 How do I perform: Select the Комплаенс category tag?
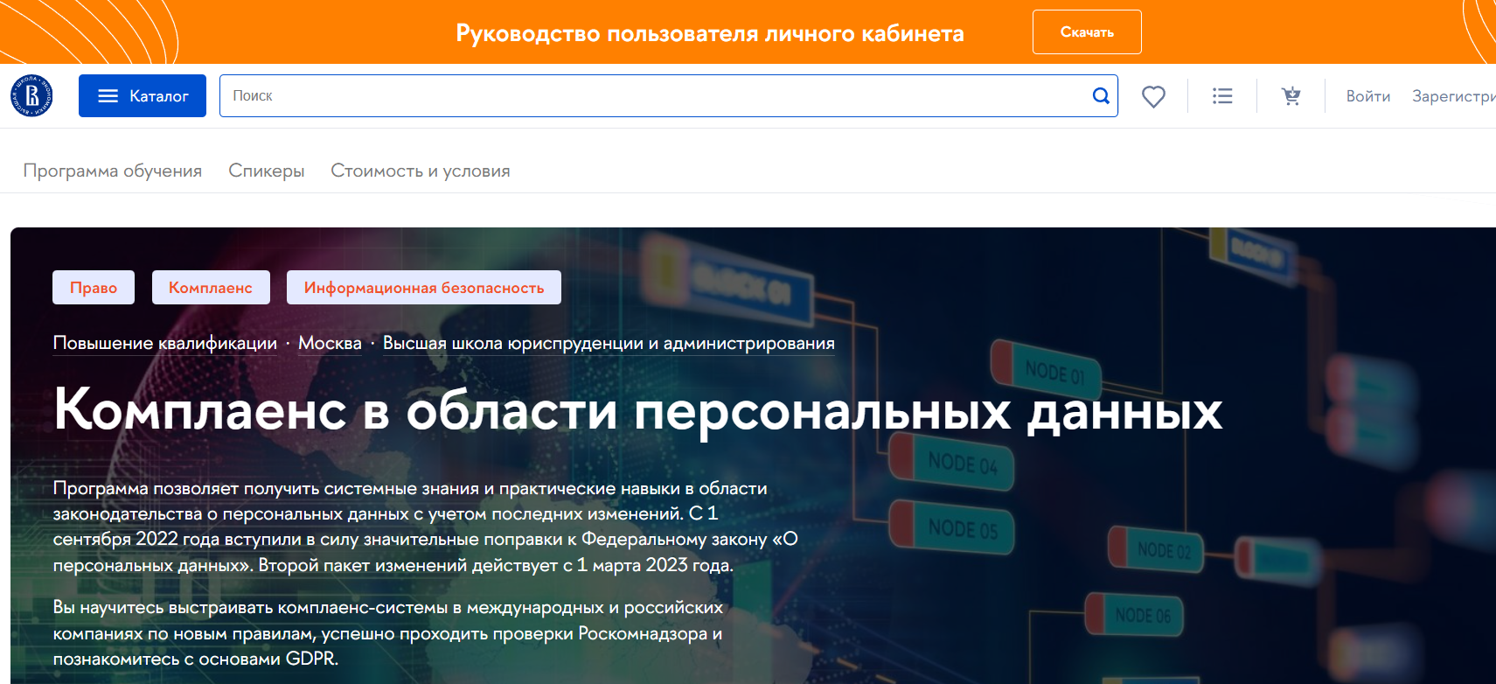[211, 288]
